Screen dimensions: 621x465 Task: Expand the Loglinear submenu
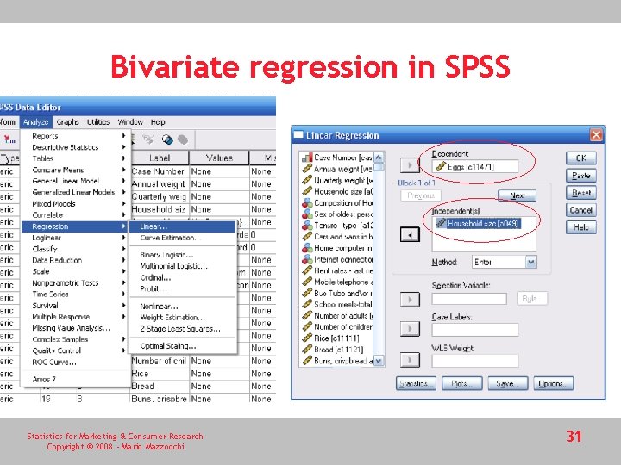[75, 238]
